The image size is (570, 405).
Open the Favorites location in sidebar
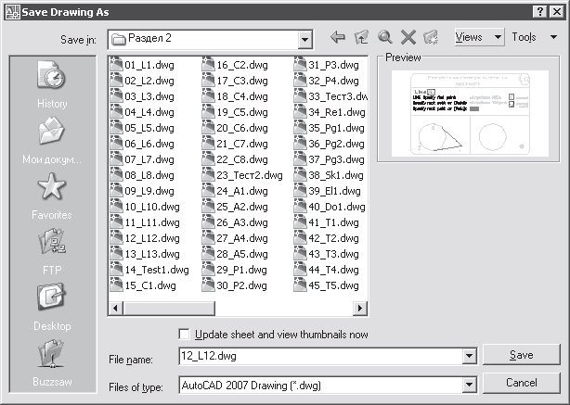pos(52,196)
